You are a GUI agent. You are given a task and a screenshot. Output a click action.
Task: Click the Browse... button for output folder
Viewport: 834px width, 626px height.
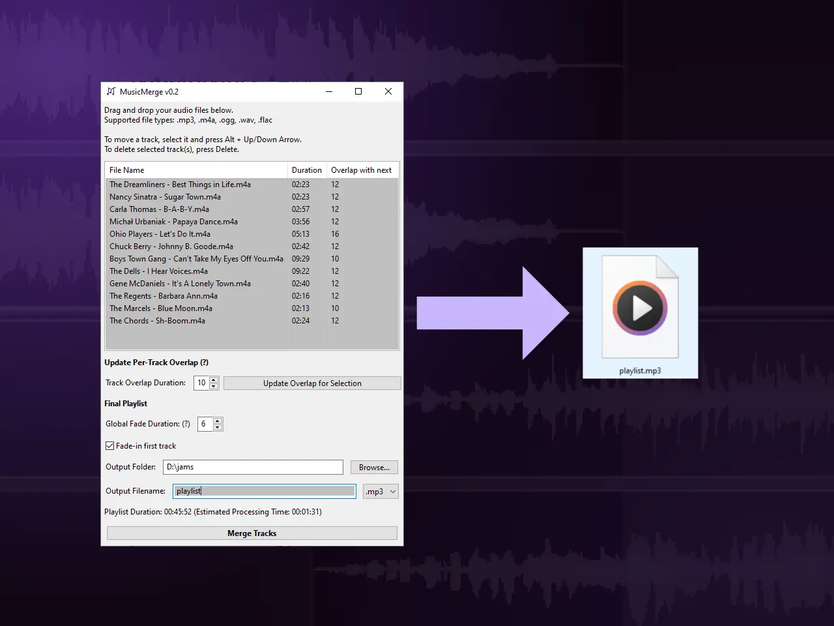coord(373,467)
